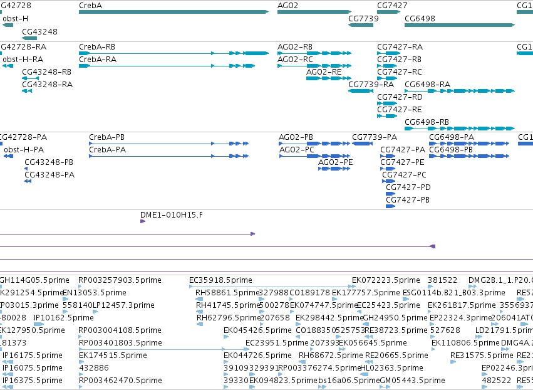This screenshot has height=390, width=533.
Task: Click the CG43248-PB protein label
Action: pyautogui.click(x=49, y=162)
